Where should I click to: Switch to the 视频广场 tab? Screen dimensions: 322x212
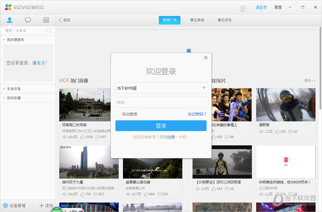pyautogui.click(x=170, y=20)
